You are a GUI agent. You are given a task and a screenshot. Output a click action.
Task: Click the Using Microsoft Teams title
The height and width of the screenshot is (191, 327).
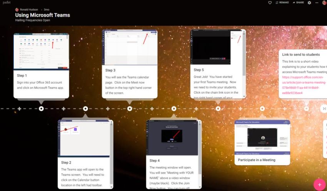pos(43,15)
